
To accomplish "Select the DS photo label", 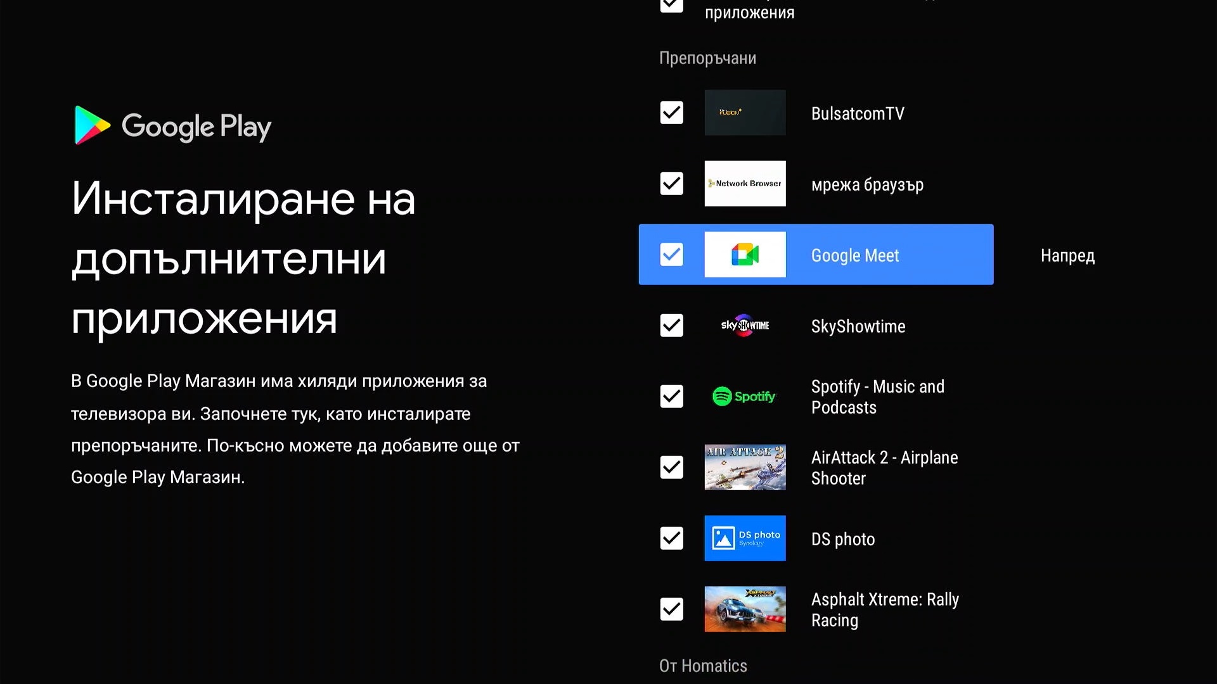I will click(x=843, y=539).
